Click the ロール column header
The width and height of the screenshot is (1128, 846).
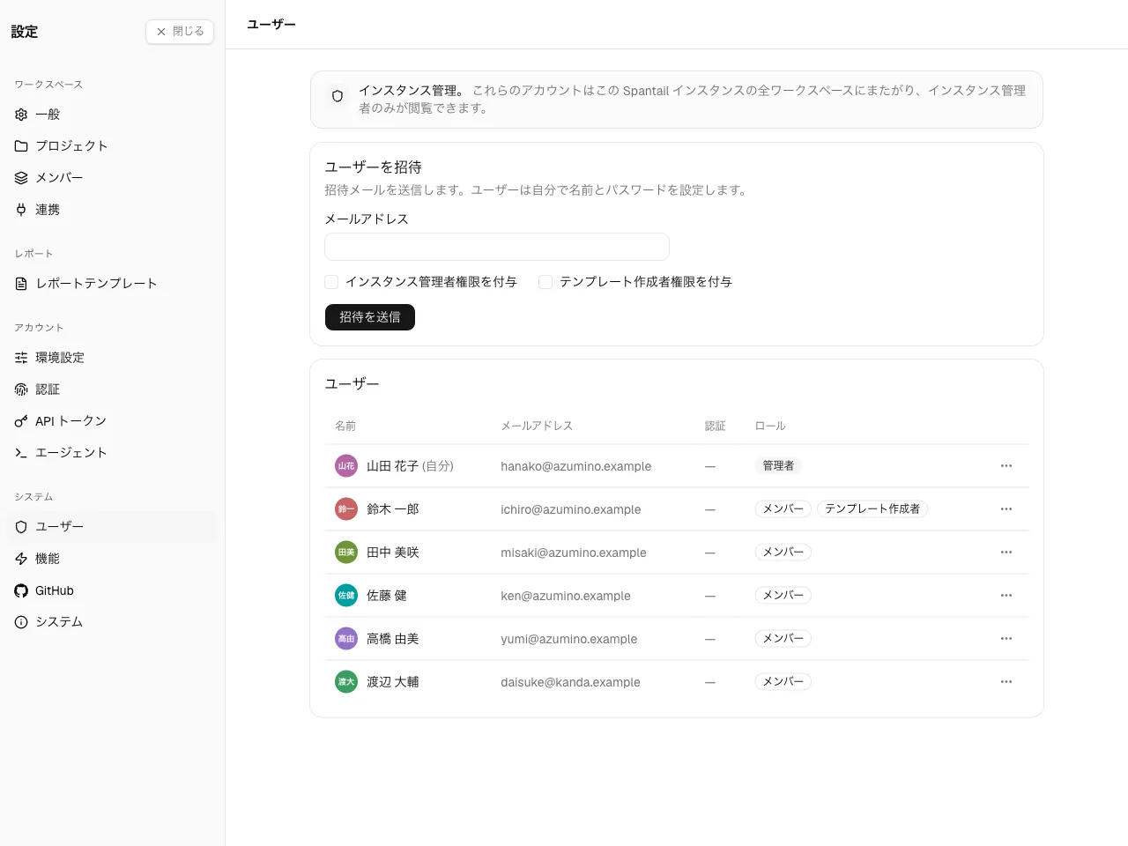point(770,426)
